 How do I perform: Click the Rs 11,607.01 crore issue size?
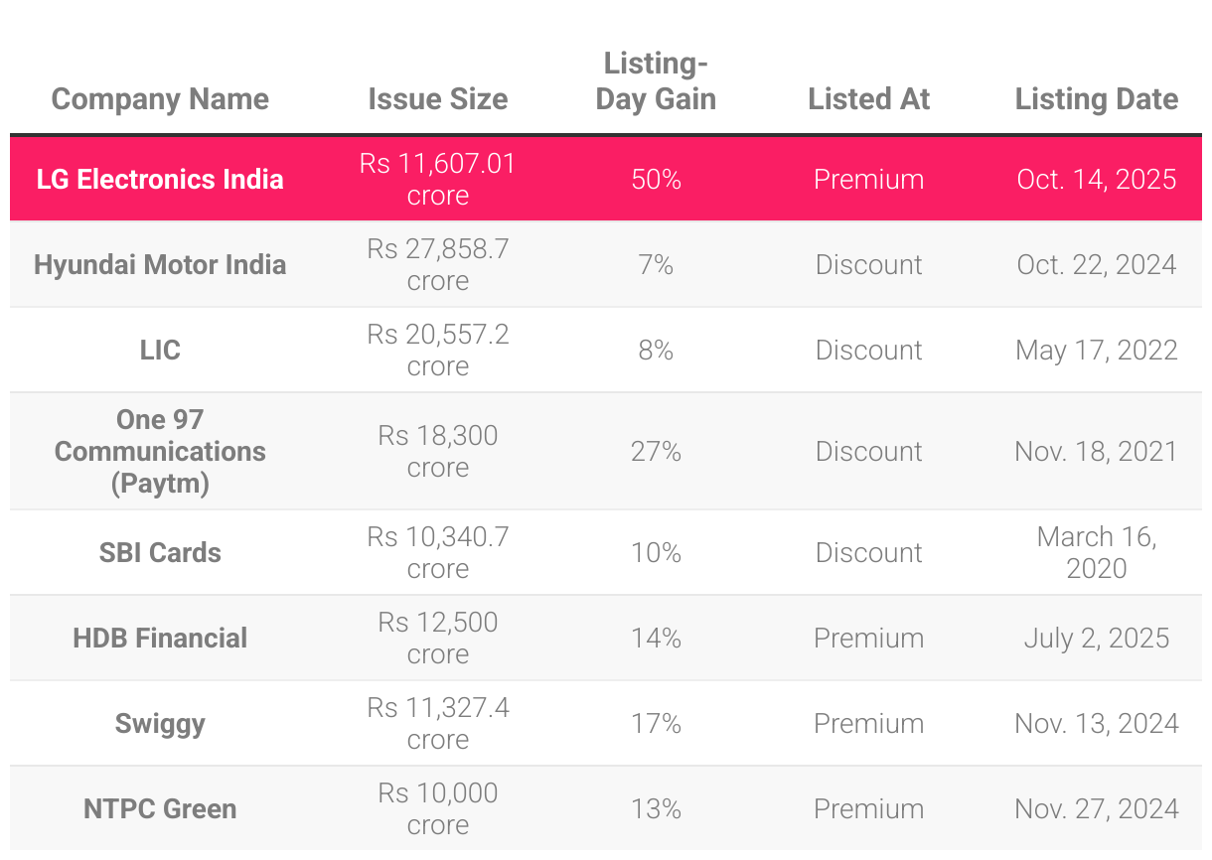438,179
